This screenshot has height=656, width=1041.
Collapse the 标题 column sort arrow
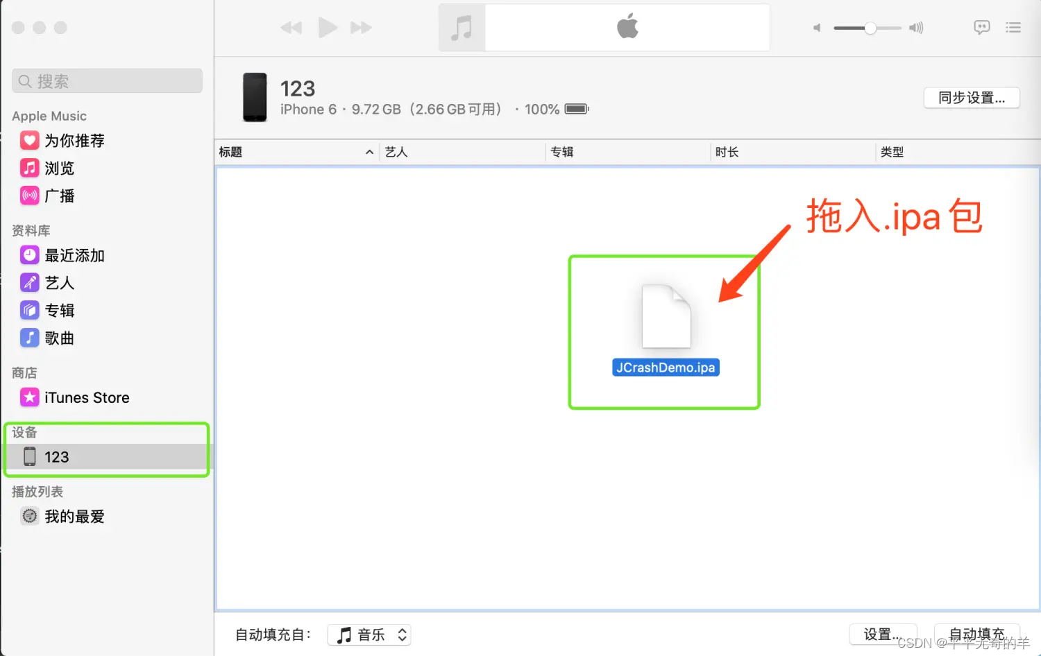370,152
